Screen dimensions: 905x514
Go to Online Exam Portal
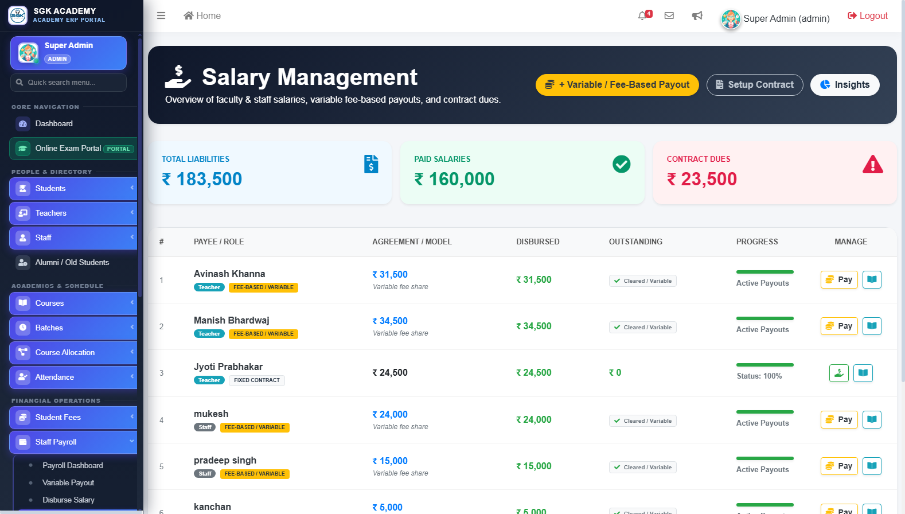tap(73, 148)
